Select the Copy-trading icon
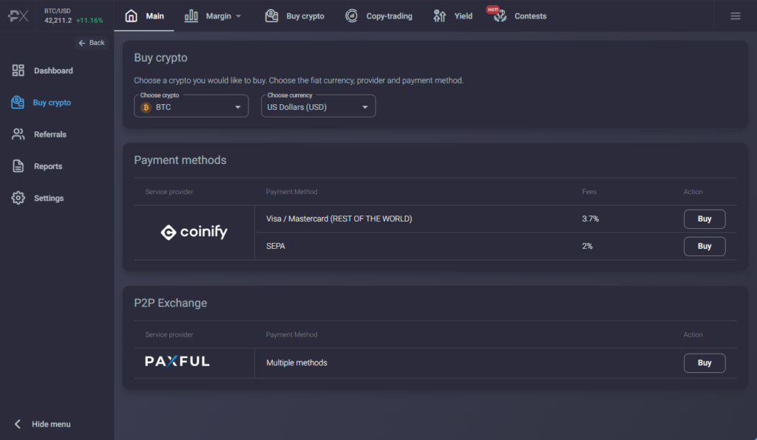 click(x=352, y=15)
